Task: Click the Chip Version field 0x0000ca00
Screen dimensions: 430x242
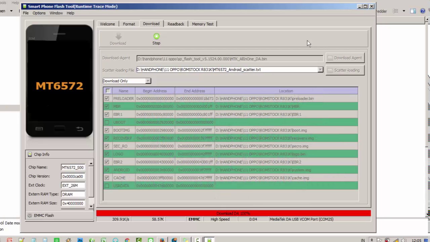Action: click(x=73, y=176)
